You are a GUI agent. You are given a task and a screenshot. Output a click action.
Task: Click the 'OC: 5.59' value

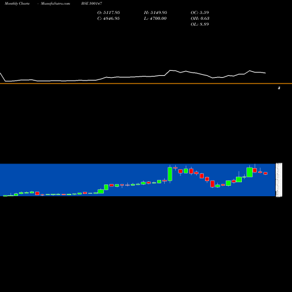pyautogui.click(x=200, y=13)
